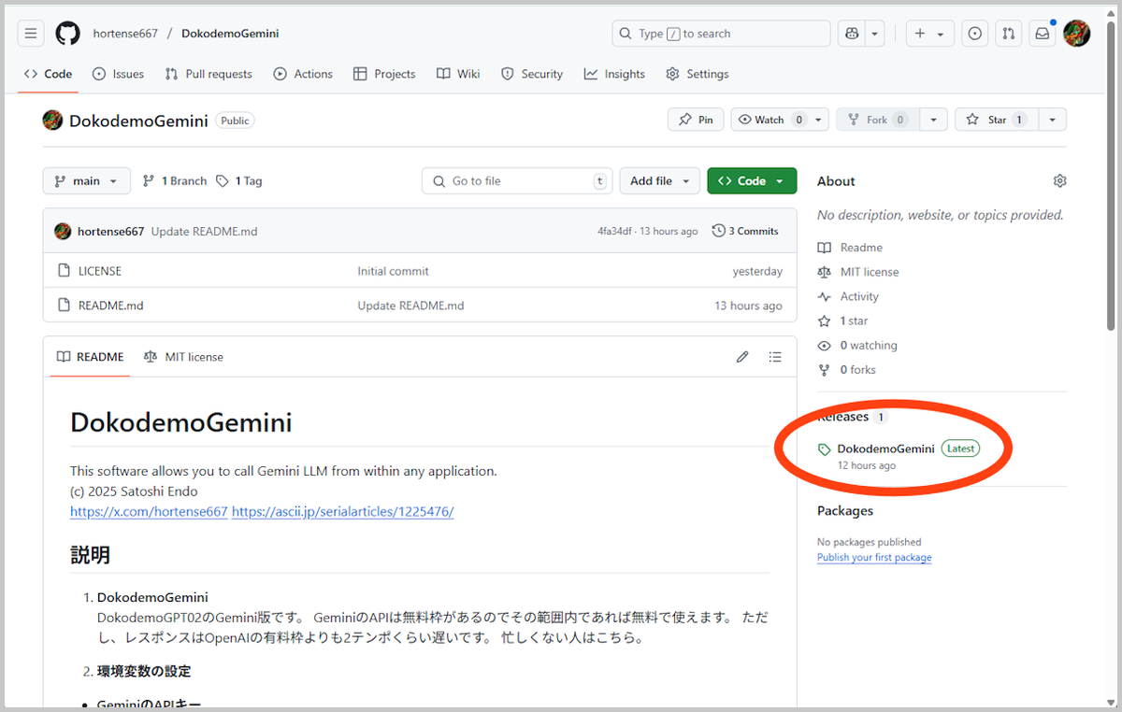Pin this repository with Pin button
This screenshot has width=1122, height=712.
pos(696,120)
